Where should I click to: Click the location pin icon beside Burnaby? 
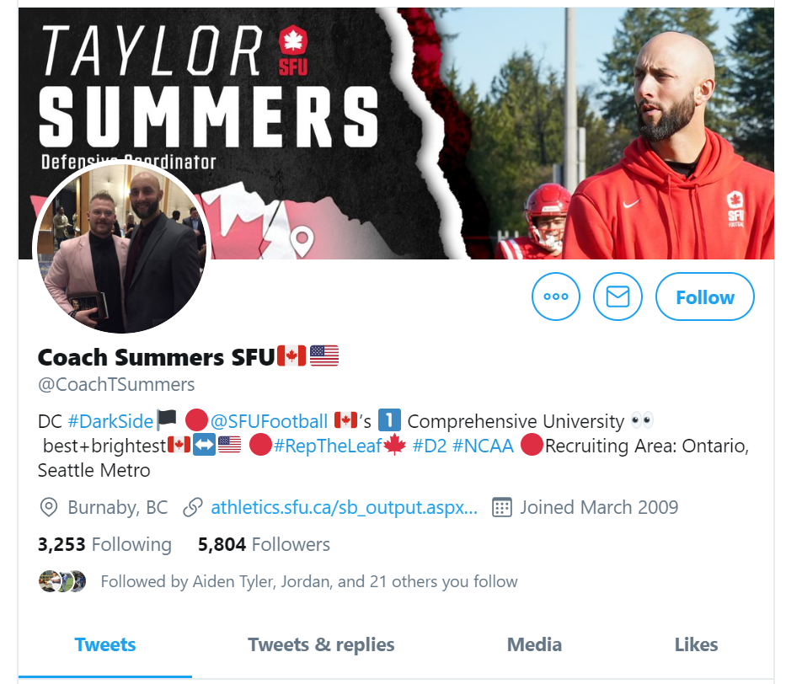coord(49,507)
